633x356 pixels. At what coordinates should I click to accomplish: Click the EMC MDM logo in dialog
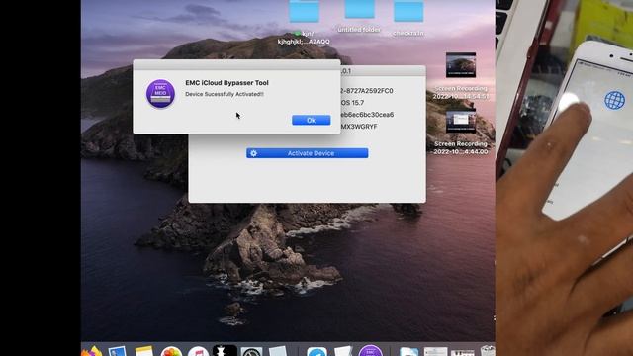pos(160,94)
